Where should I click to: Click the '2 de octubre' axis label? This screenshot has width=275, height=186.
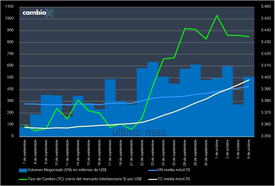coord(228,149)
